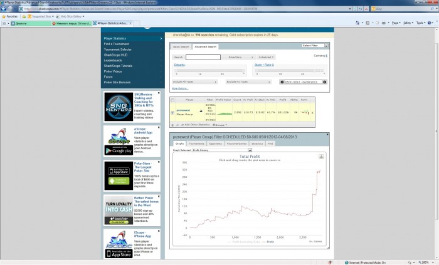Toggle the prznewest row checkbox
The height and width of the screenshot is (265, 439).
pos(172,113)
